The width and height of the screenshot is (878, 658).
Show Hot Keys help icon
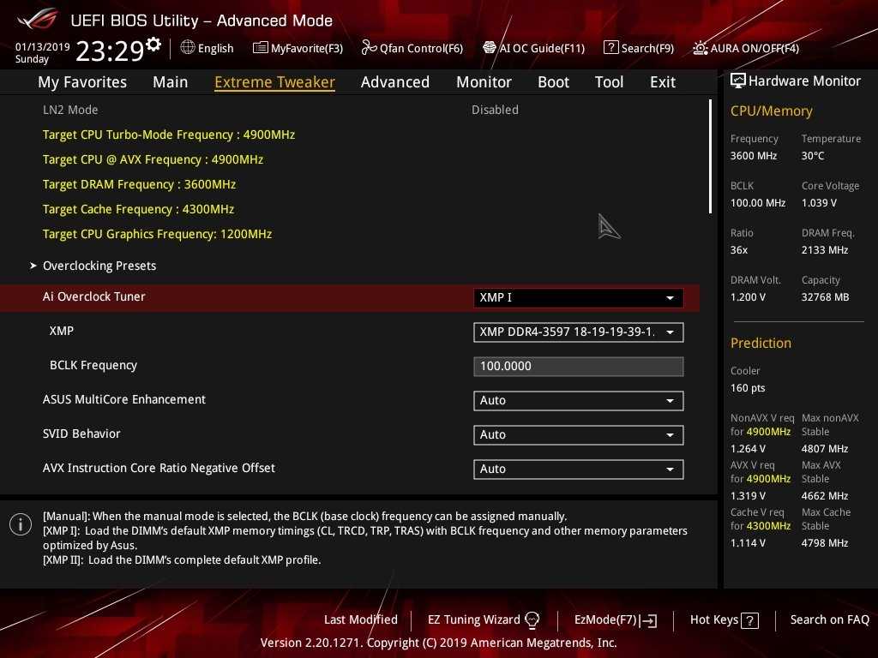pyautogui.click(x=749, y=620)
